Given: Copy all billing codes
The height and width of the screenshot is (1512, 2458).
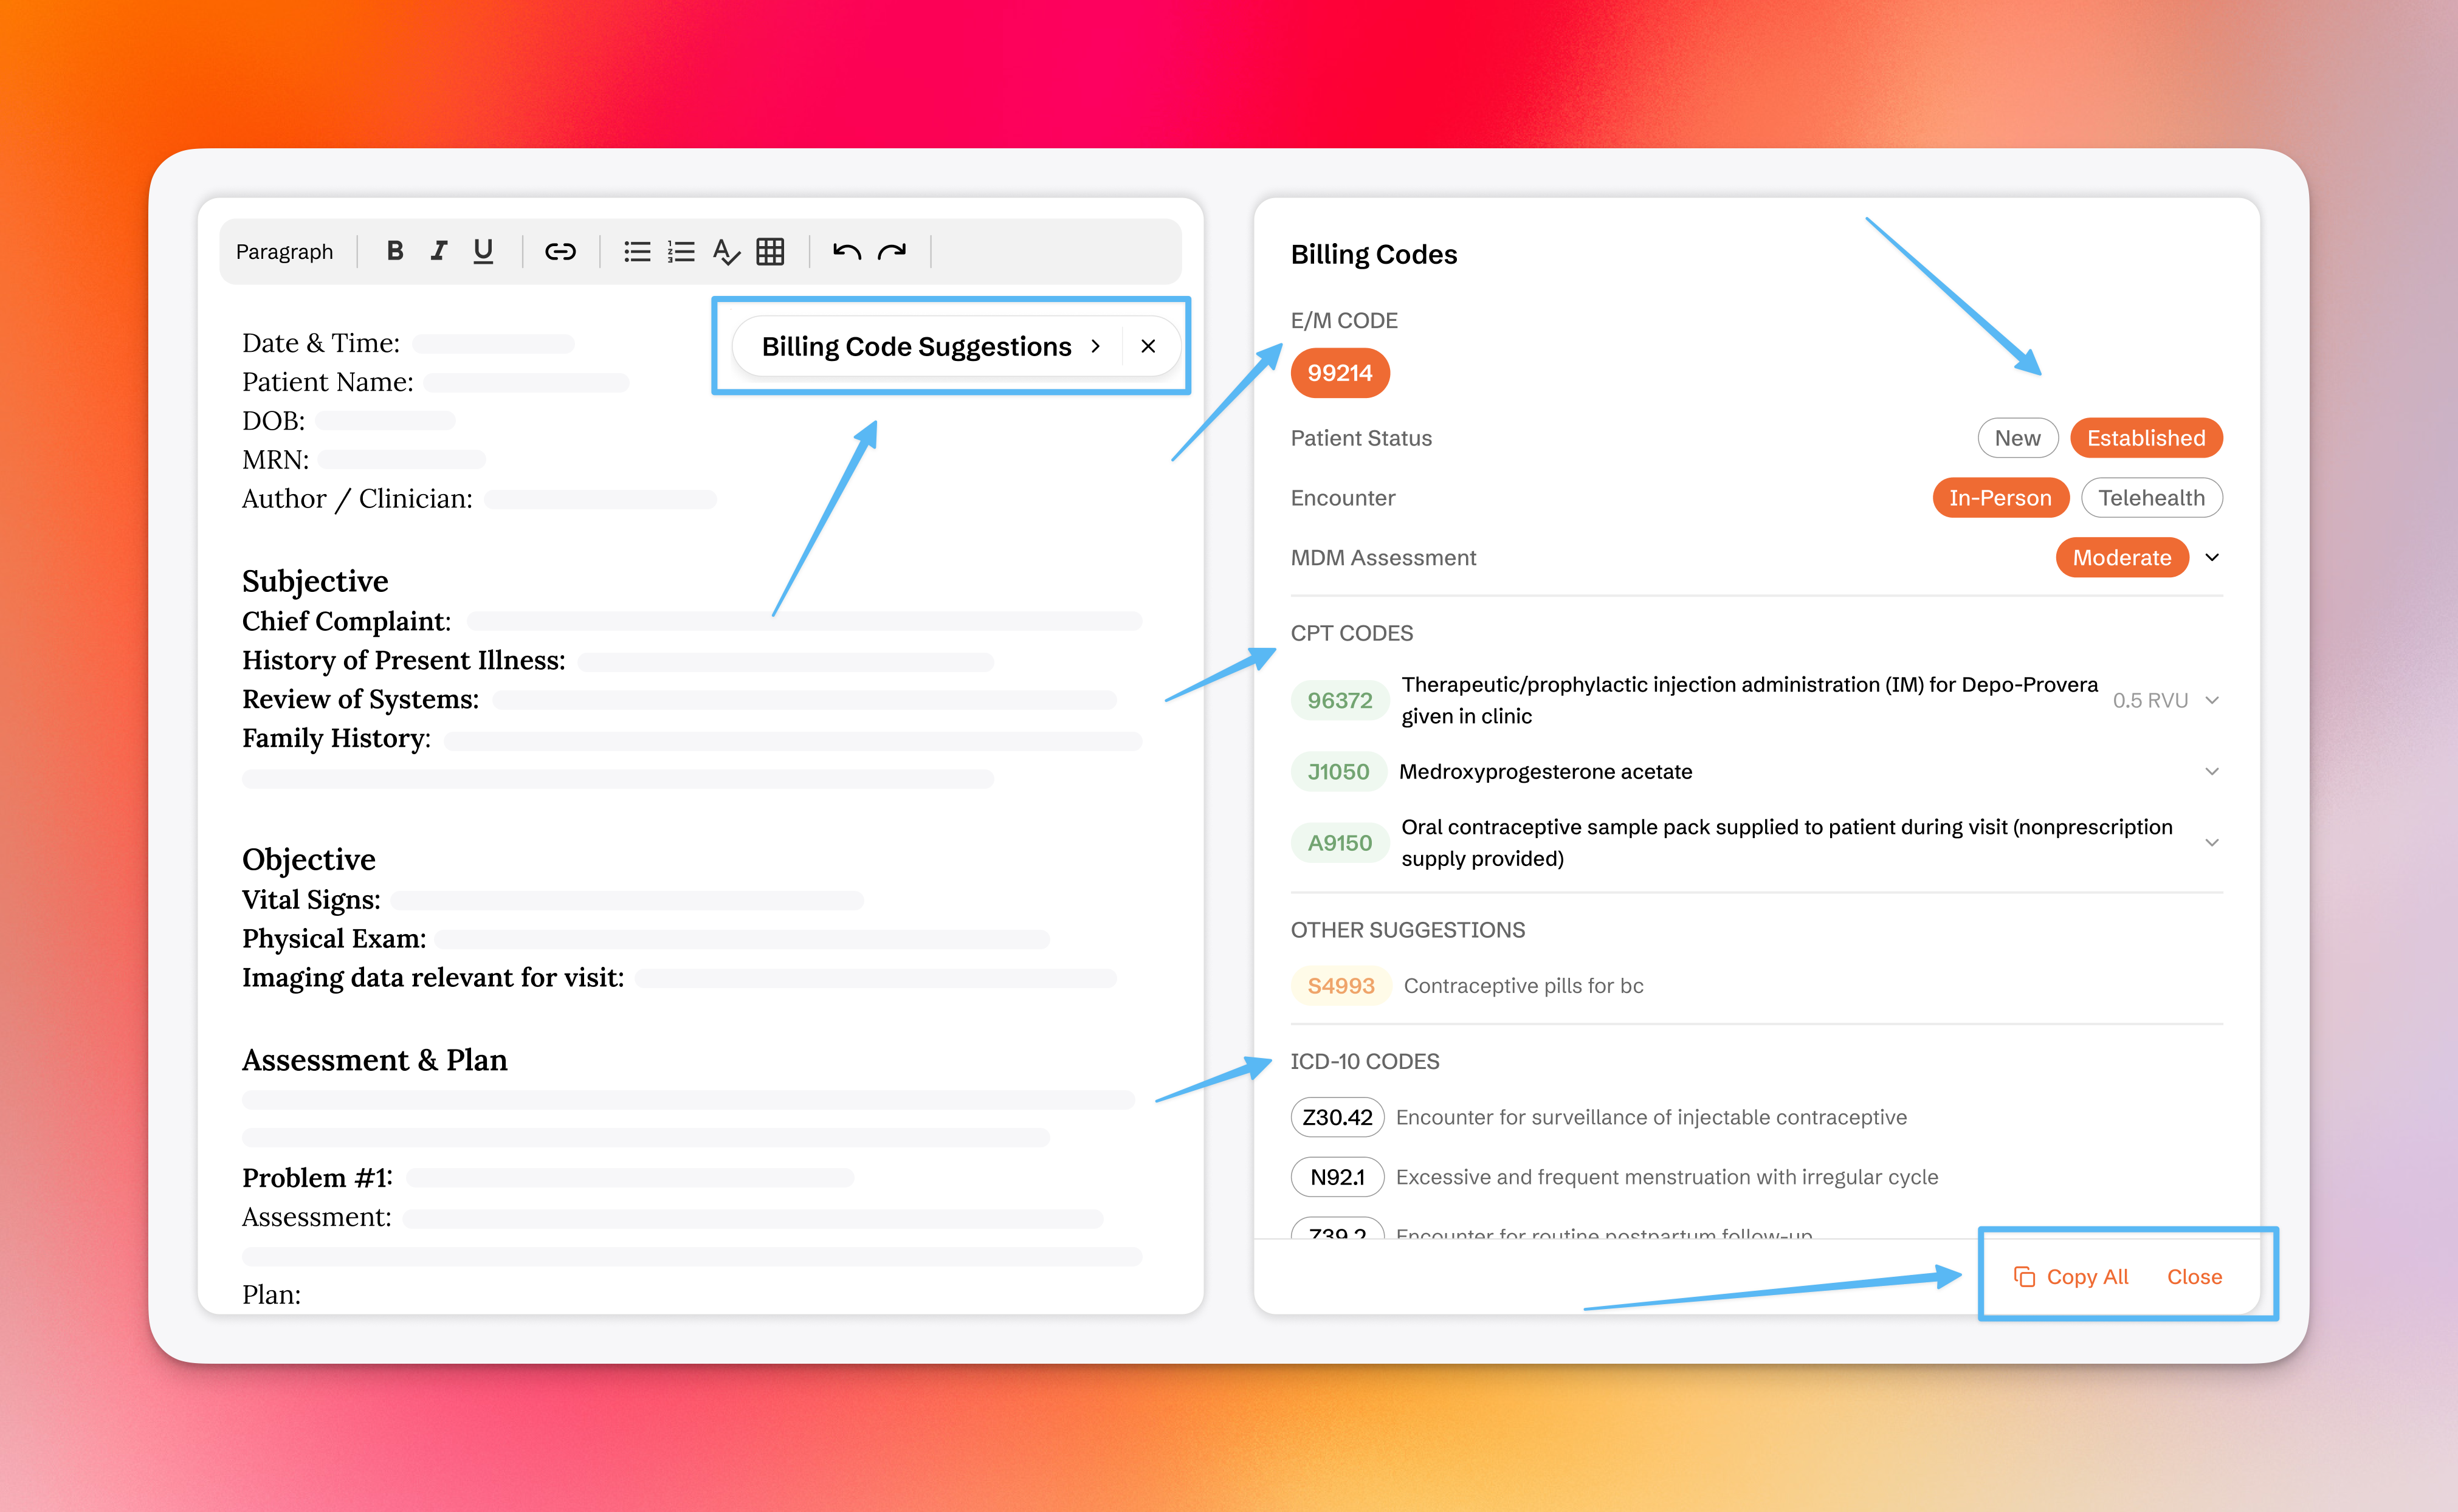Looking at the screenshot, I should (x=2071, y=1277).
